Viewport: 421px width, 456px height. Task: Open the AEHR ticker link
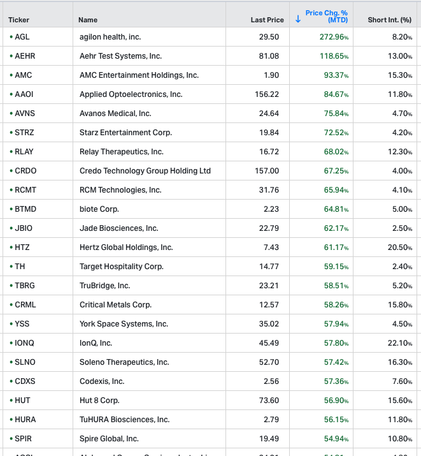[25, 56]
